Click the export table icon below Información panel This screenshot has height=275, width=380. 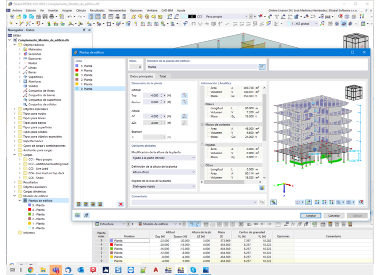pos(262,188)
